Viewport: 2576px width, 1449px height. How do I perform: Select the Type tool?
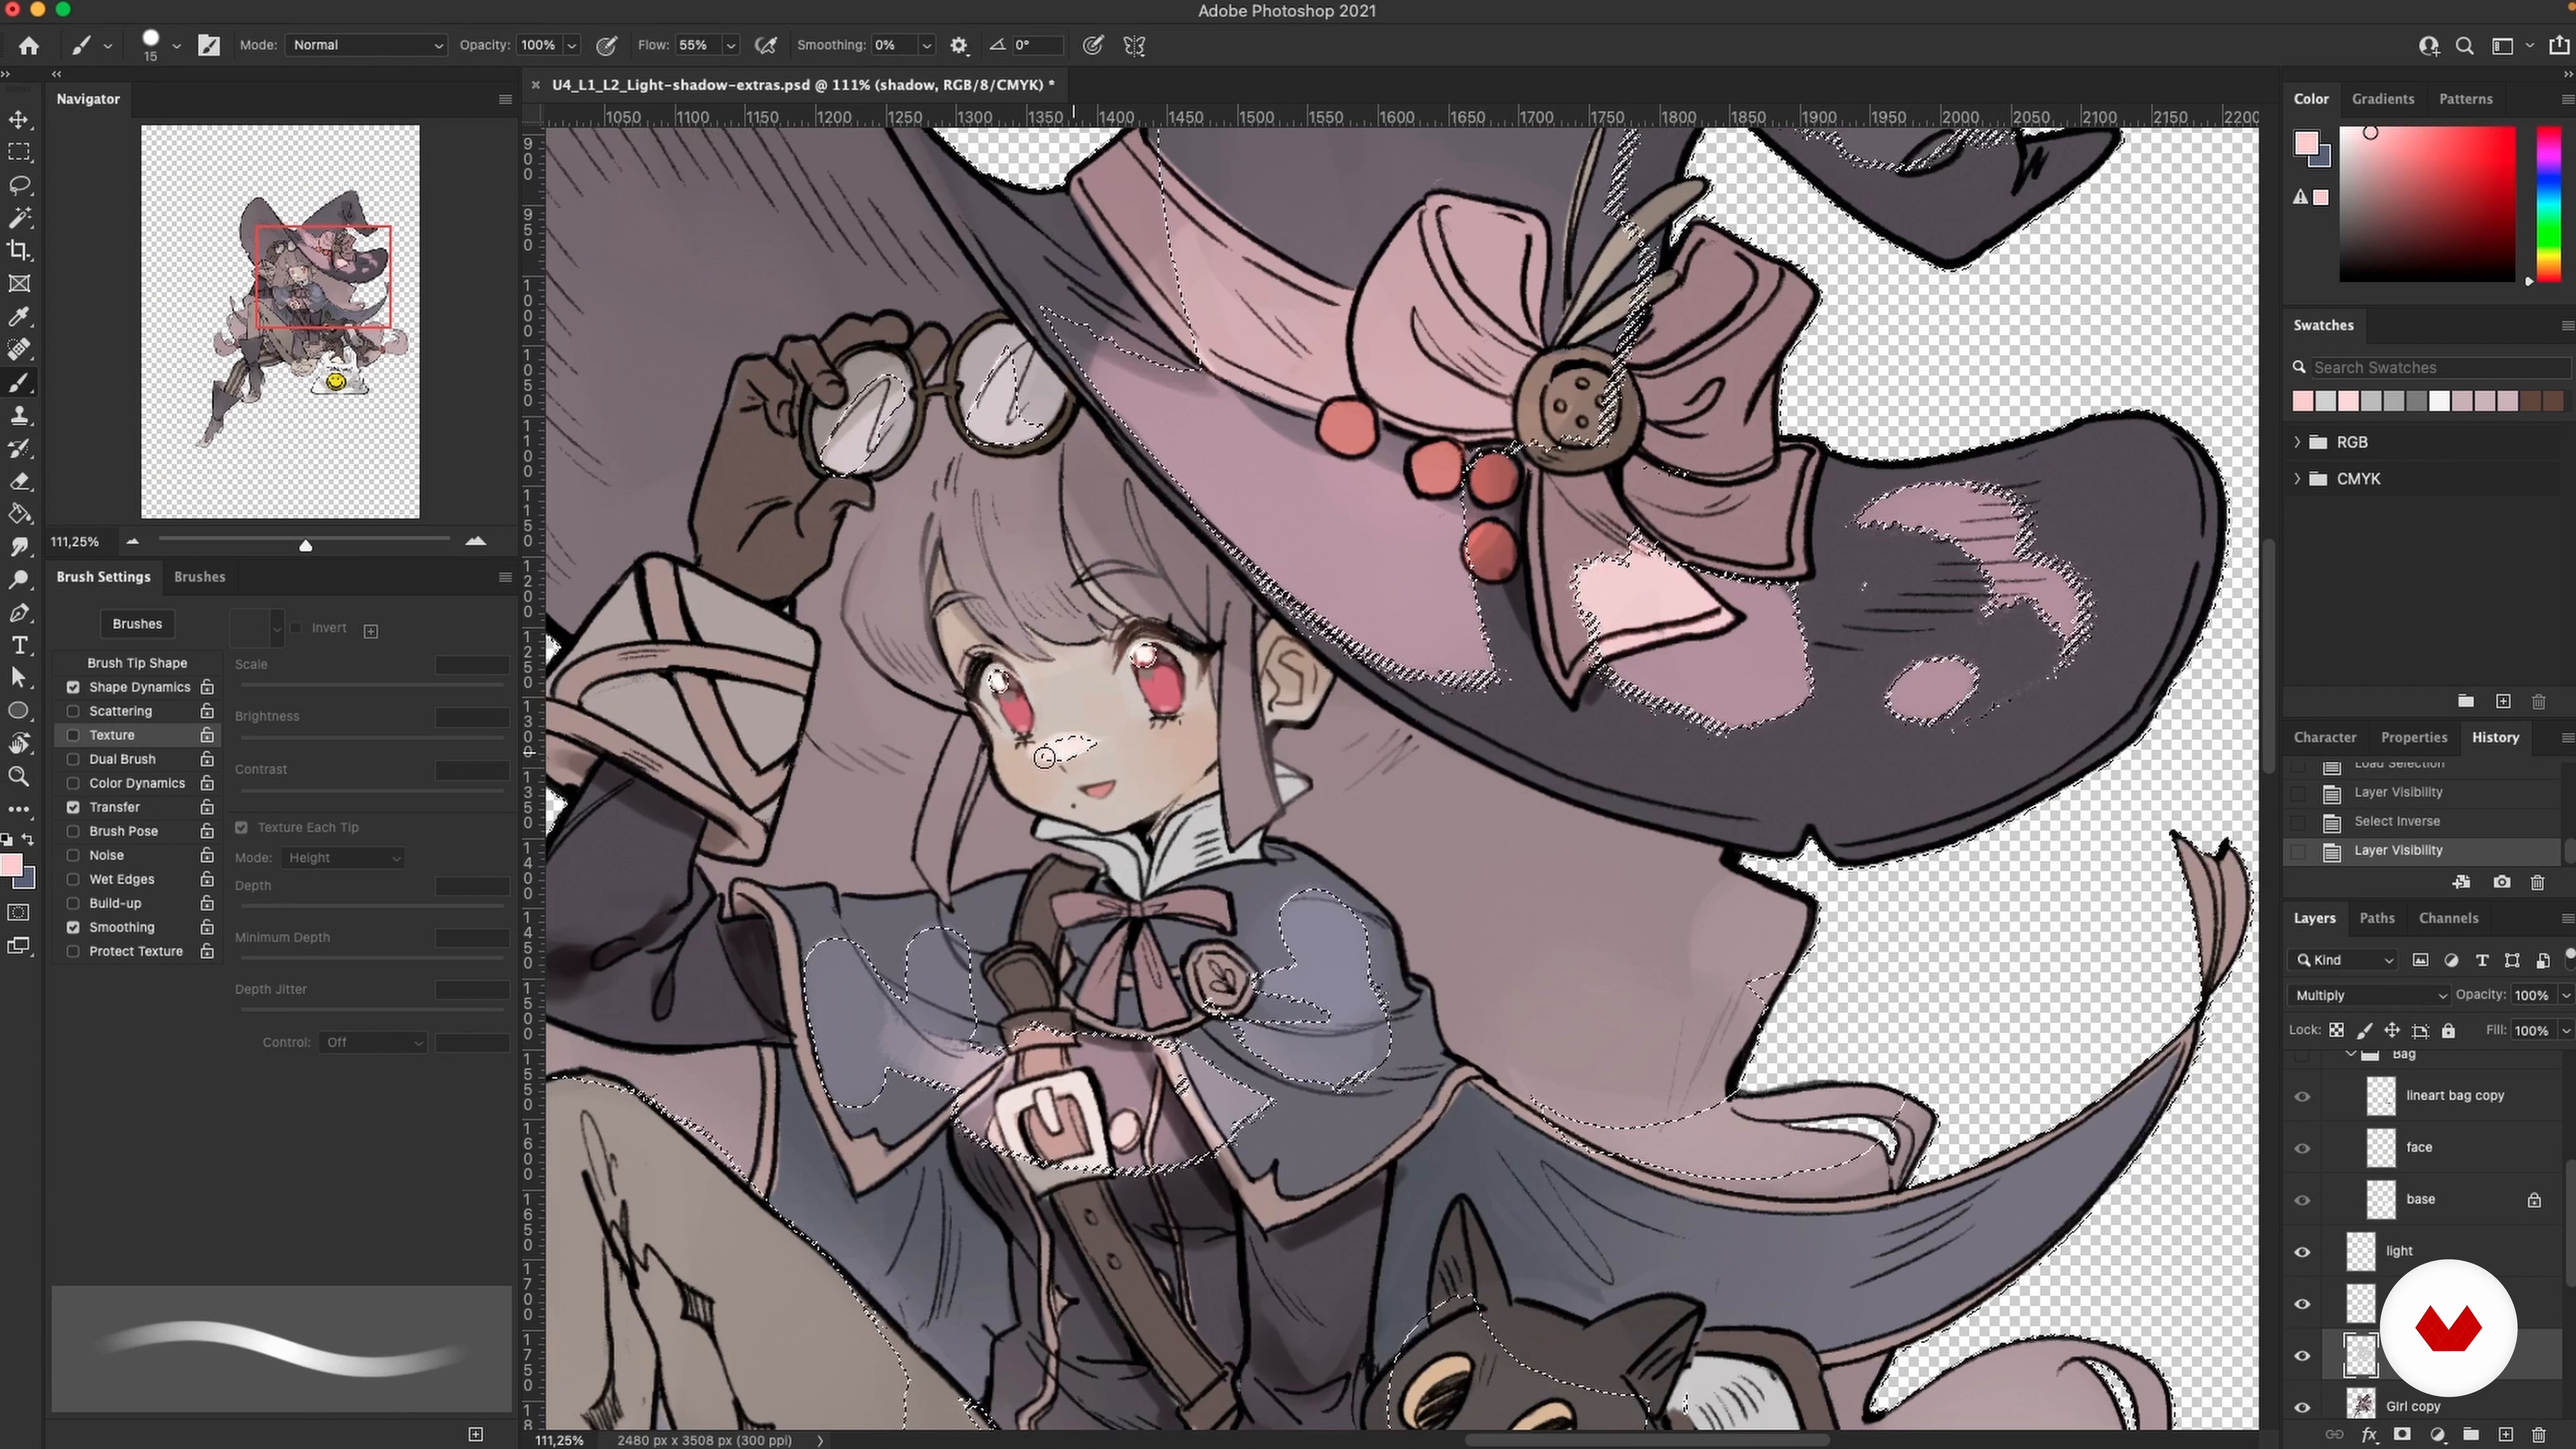19,645
